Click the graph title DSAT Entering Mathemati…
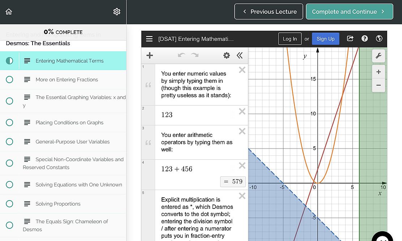Screen dimensions: 402x241 (x=196, y=39)
